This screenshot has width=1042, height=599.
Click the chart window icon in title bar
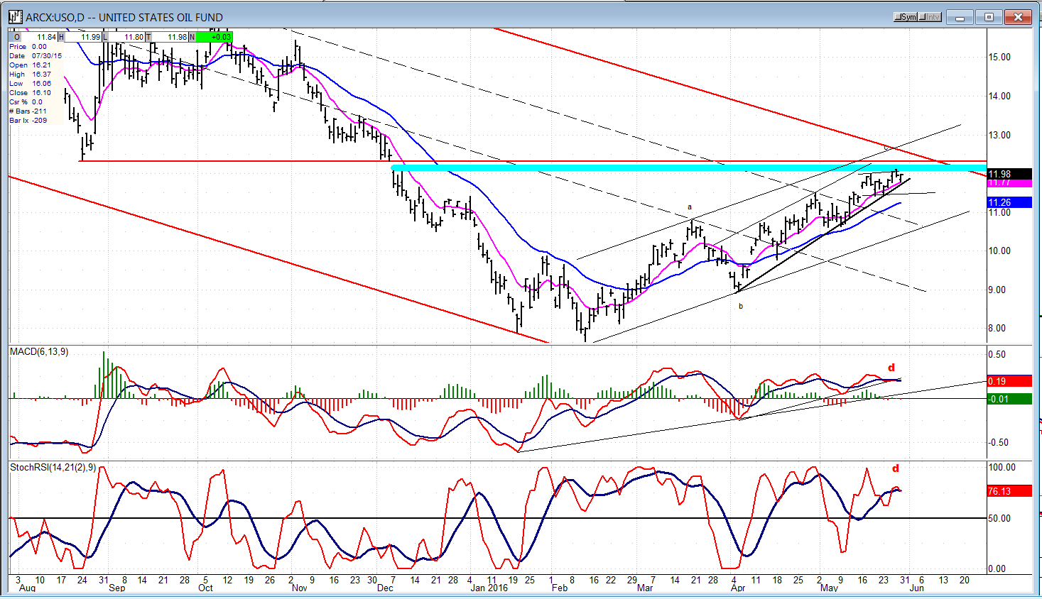15,17
